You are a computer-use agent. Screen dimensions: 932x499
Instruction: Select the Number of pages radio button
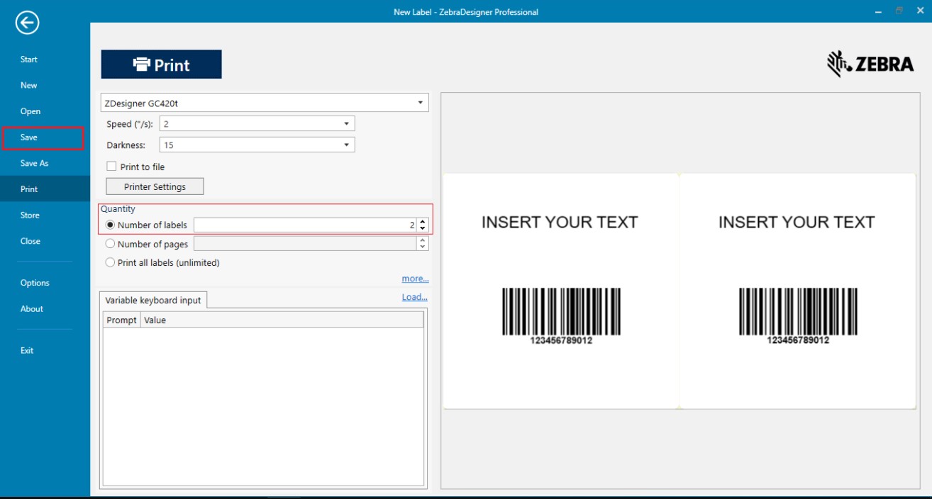(x=110, y=244)
